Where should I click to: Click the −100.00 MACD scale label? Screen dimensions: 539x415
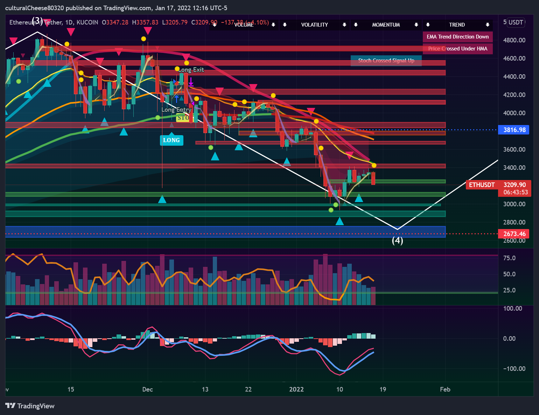click(514, 369)
